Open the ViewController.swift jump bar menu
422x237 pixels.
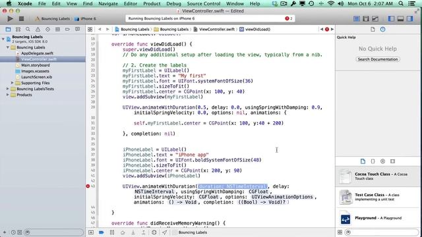[x=214, y=29]
